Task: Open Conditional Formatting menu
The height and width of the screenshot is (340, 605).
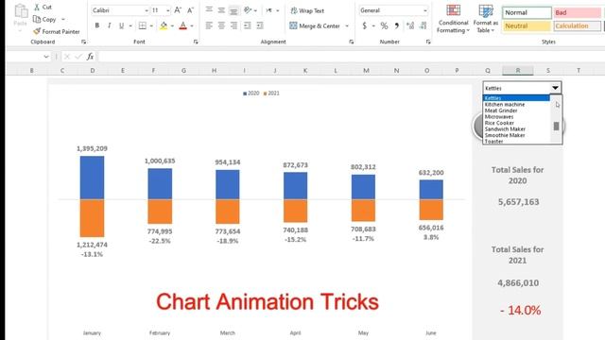Action: click(453, 19)
